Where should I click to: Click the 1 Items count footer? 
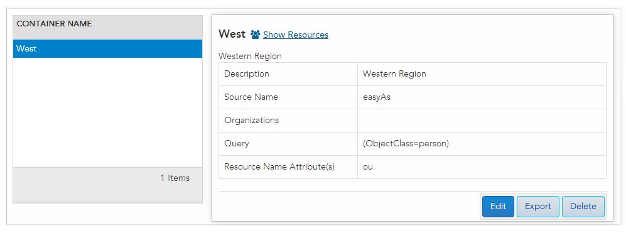tap(175, 178)
